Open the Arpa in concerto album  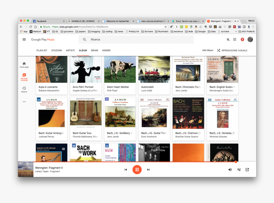(52, 75)
